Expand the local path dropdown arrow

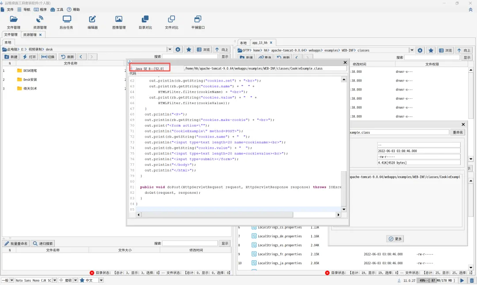pyautogui.click(x=170, y=49)
